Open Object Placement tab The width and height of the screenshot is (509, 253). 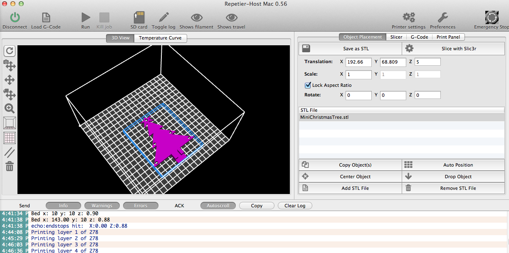point(362,37)
